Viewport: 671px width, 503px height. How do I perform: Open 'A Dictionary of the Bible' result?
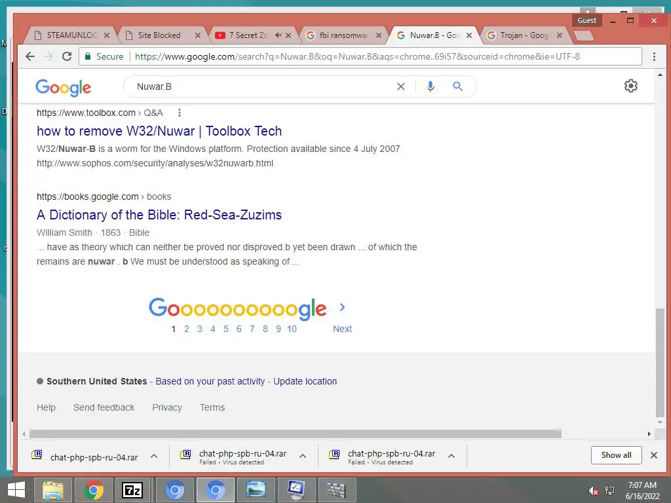[159, 215]
